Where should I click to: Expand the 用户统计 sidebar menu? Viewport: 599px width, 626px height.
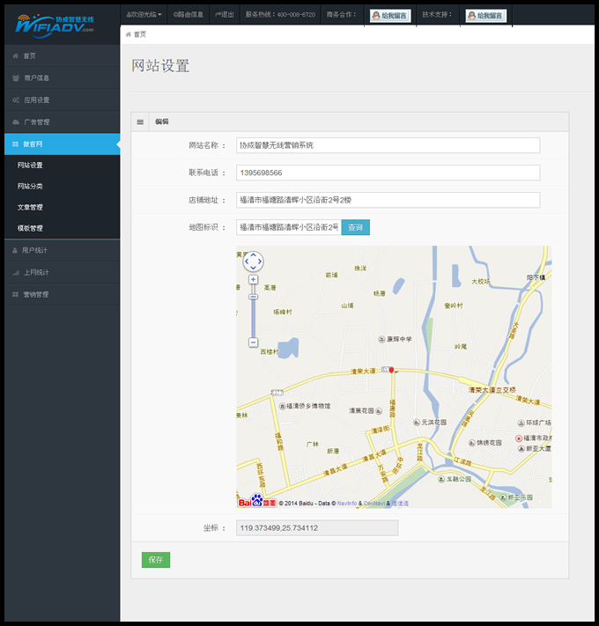coord(60,251)
